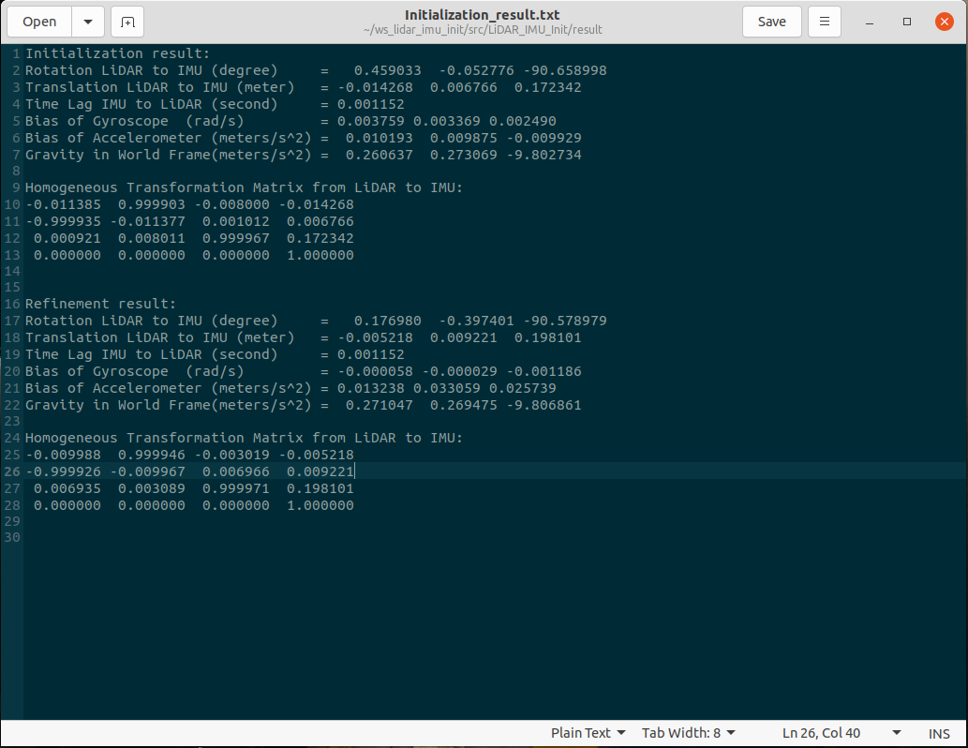Expand the recent files dropdown arrow

[88, 22]
